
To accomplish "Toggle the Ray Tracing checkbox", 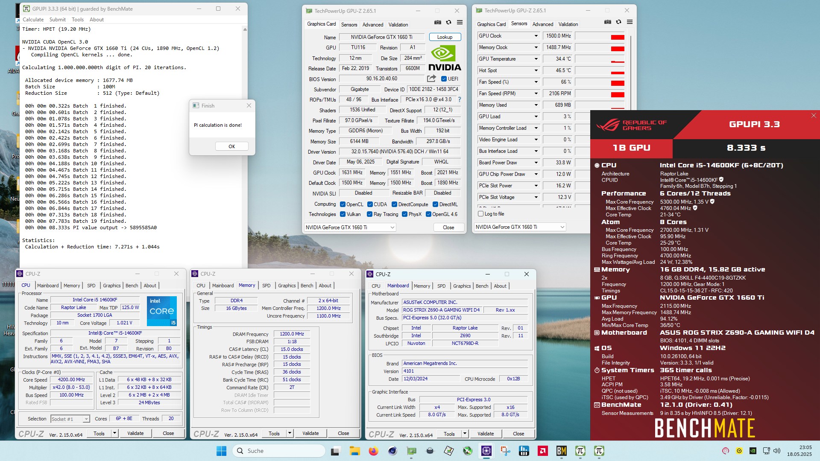I will 369,214.
